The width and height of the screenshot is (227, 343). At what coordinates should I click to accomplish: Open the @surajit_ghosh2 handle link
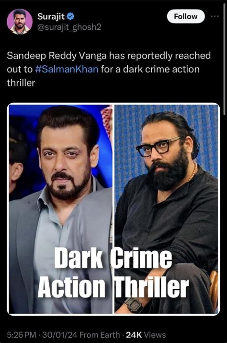(x=69, y=27)
